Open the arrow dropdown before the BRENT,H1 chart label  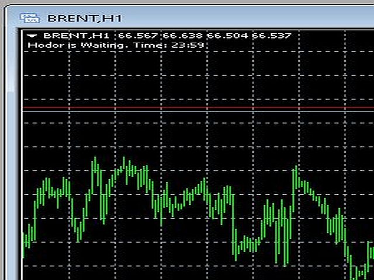click(x=32, y=36)
